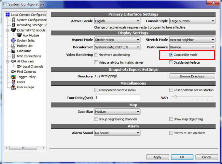222x164 pixels.
Task: Open the Active Locale dropdown
Action: point(117,21)
